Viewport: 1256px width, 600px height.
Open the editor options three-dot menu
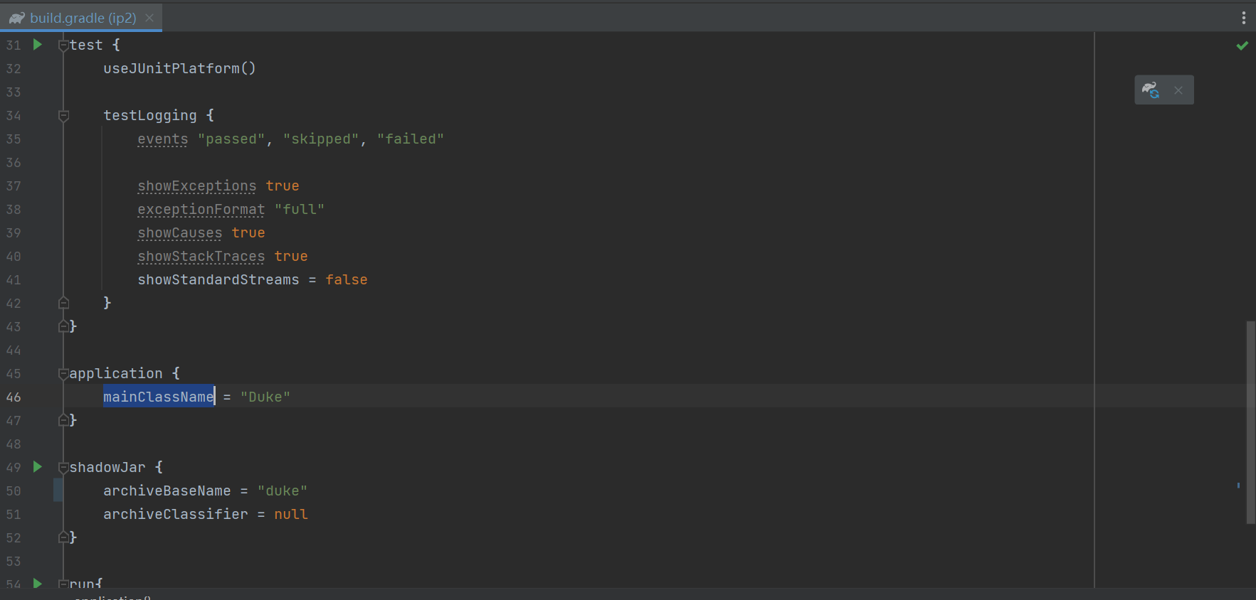(1245, 18)
